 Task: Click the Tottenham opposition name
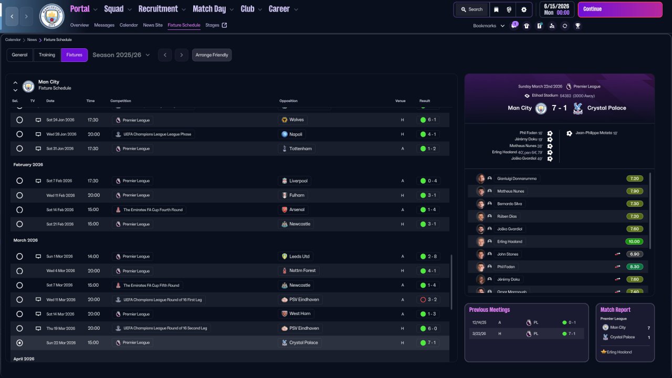tap(300, 149)
